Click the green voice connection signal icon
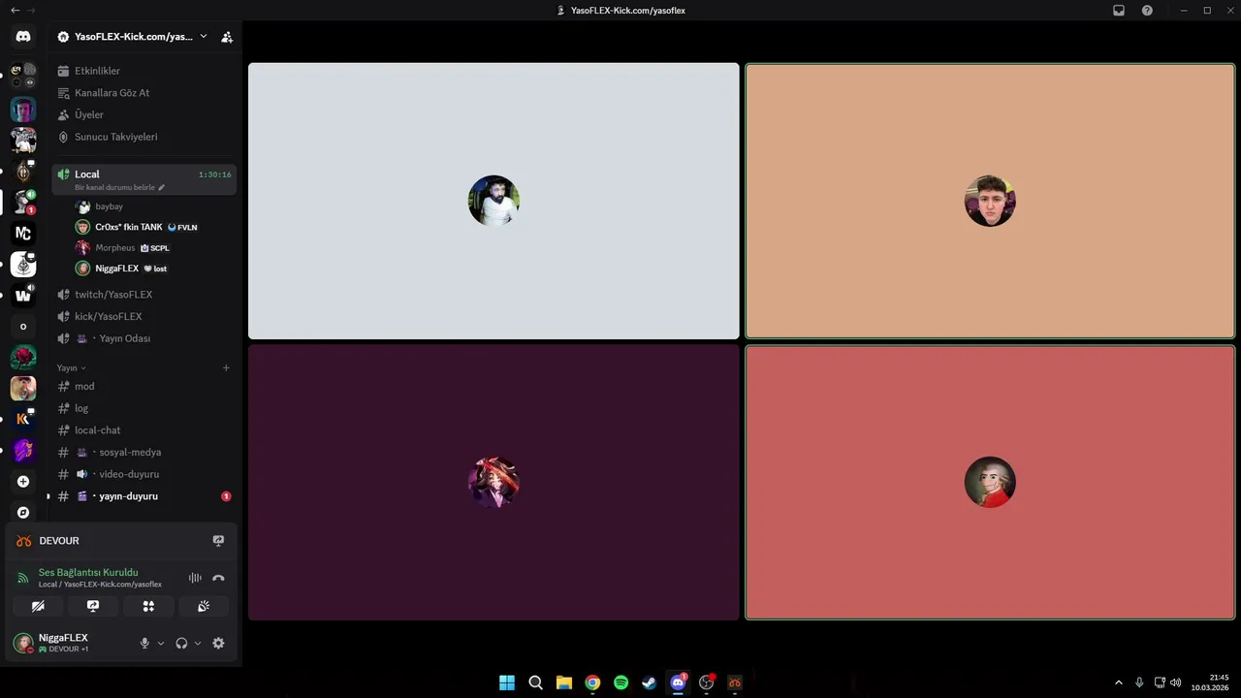The width and height of the screenshot is (1241, 698). click(x=23, y=578)
